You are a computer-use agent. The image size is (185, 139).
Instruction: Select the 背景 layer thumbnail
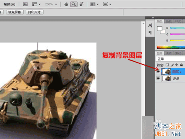[x=166, y=78]
